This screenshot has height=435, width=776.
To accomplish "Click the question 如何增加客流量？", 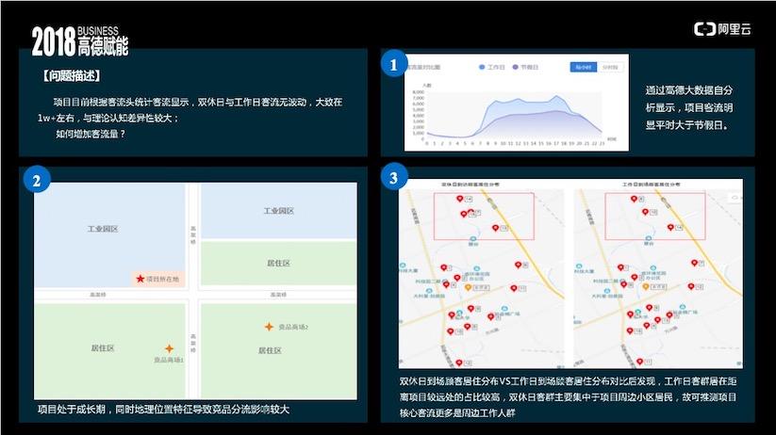I will [91, 134].
